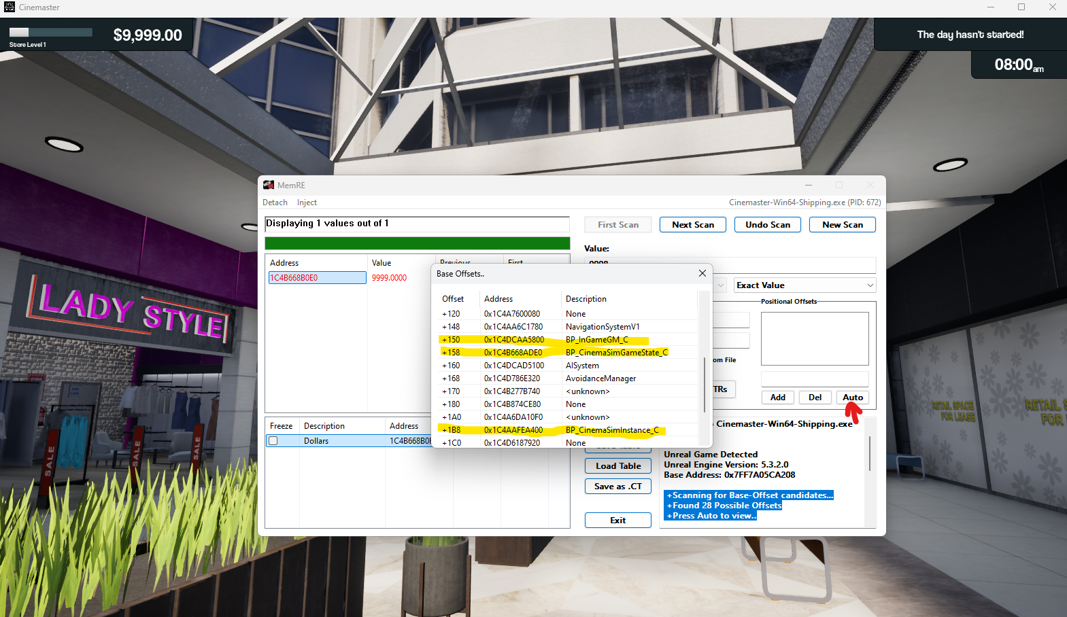Select the NavigationSystemV1 row
The image size is (1067, 617).
click(568, 327)
